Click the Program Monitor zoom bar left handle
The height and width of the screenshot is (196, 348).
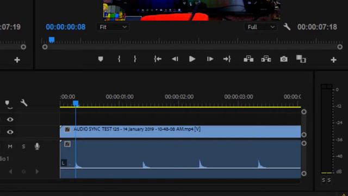45,47
